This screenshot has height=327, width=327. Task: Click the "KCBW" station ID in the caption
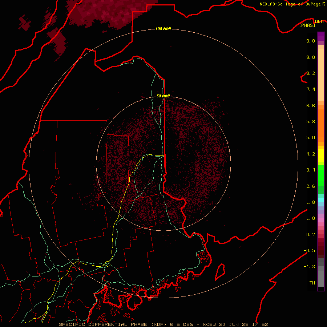click(209, 324)
